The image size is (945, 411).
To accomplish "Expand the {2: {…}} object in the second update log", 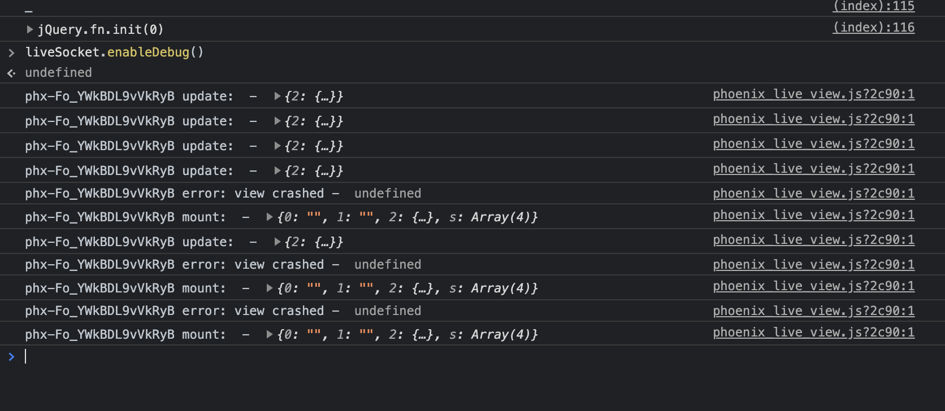I will (278, 121).
